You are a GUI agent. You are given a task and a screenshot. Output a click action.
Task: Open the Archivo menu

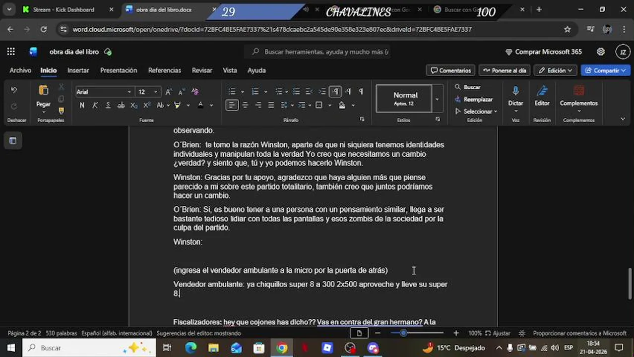point(20,70)
